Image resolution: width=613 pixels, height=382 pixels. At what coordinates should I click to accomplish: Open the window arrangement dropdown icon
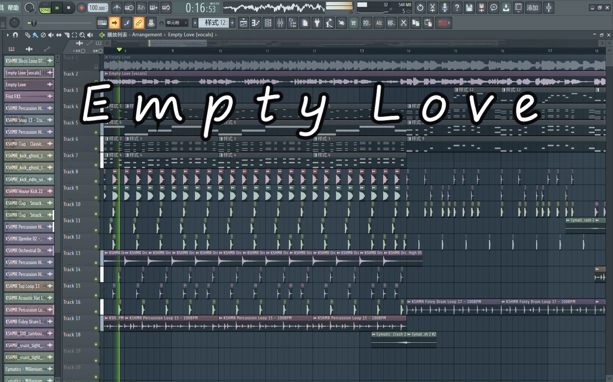click(x=518, y=8)
